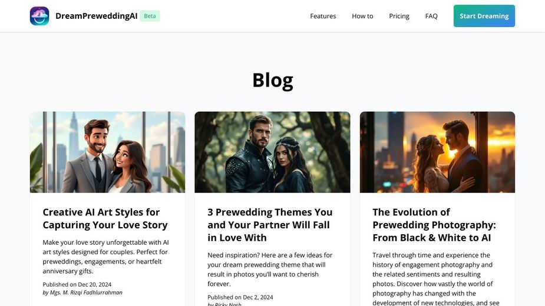Click the Make your love story excerpt
This screenshot has height=306, width=545.
105,257
